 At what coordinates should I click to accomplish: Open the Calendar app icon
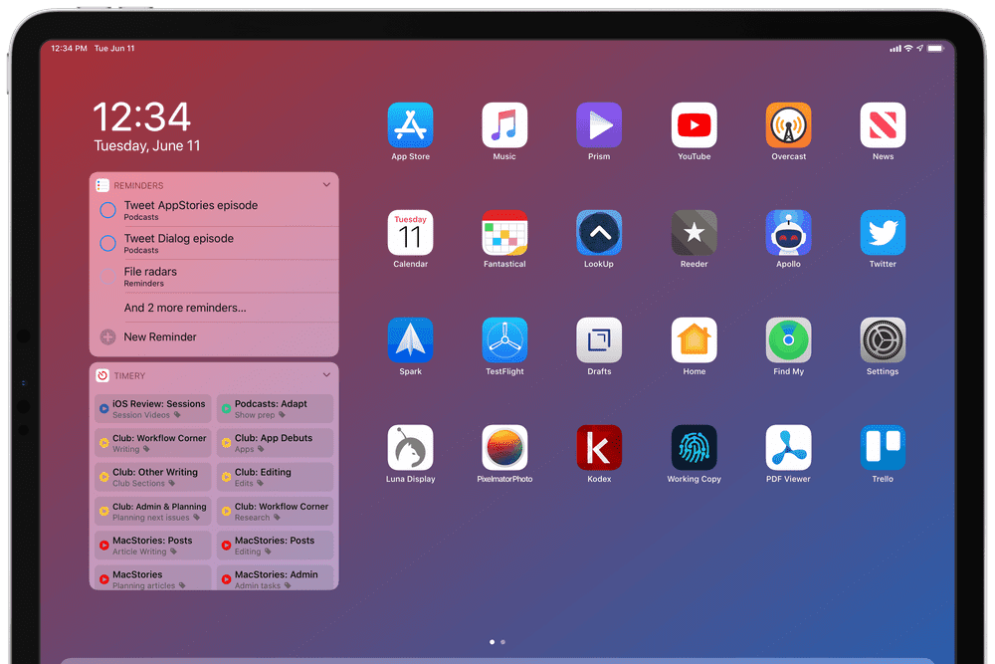[x=410, y=233]
